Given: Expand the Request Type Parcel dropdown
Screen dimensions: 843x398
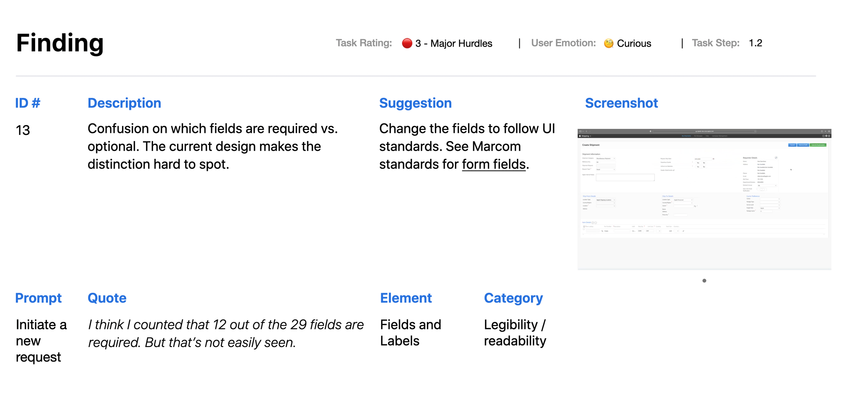Looking at the screenshot, I should coord(606,169).
